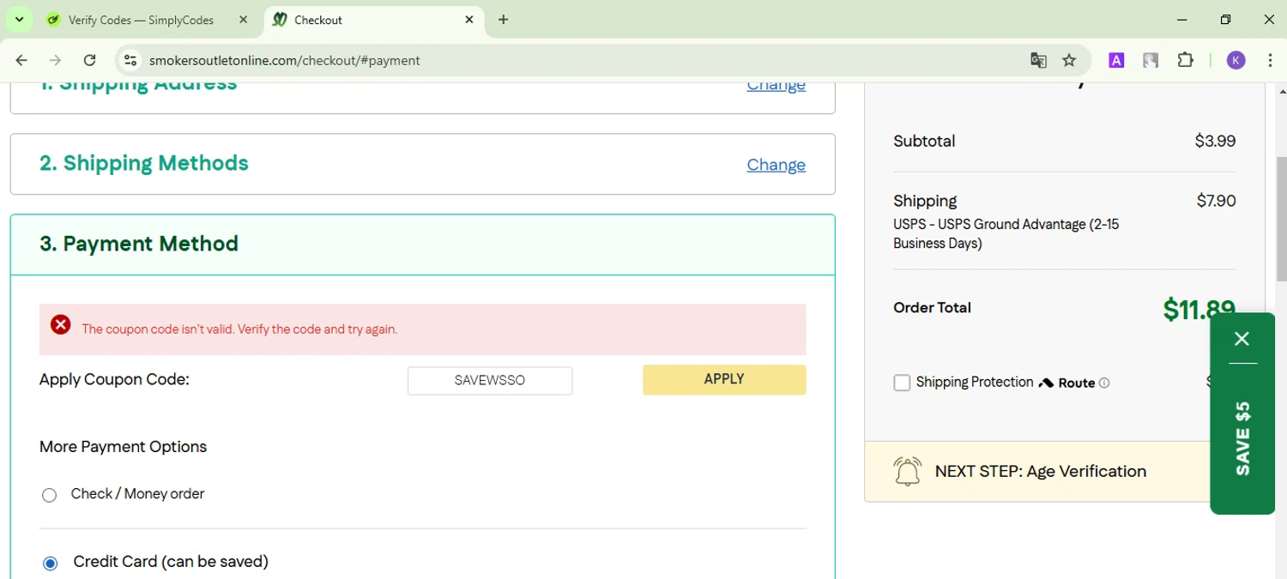Click USPS Ground Advantage shipping description
This screenshot has height=579, width=1287.
pyautogui.click(x=1006, y=234)
